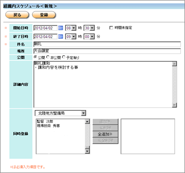Image resolution: width=185 pixels, height=173 pixels.
Task: Open end hour dropdown showing 09
Action: point(71,37)
